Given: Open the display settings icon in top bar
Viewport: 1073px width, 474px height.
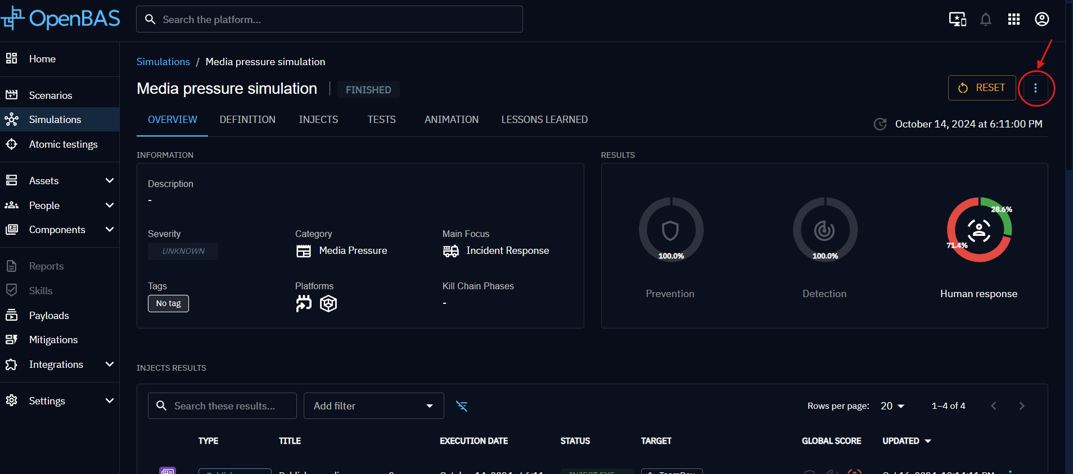Looking at the screenshot, I should click(957, 20).
